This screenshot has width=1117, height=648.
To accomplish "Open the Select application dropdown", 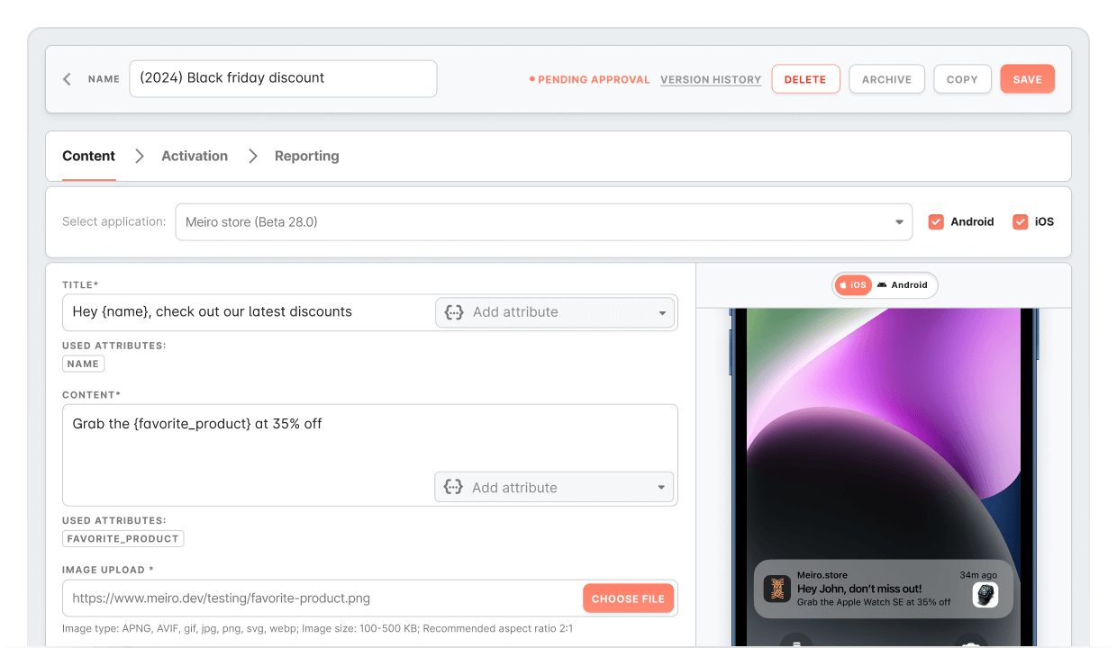I will 543,222.
